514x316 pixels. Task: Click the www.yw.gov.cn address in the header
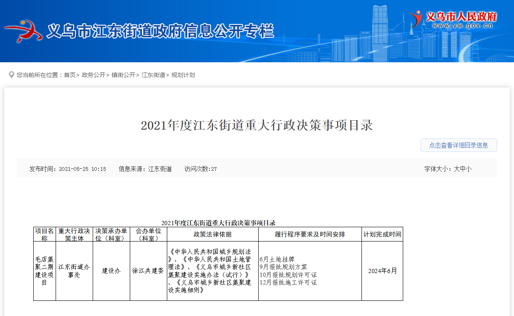coord(462,26)
